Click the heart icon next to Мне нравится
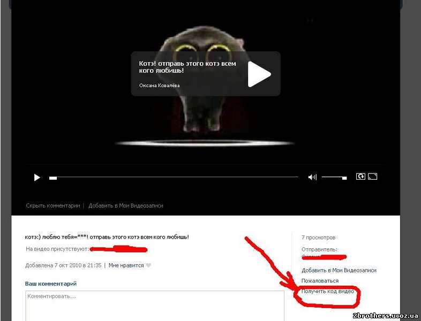The height and width of the screenshot is (321, 421). [149, 265]
